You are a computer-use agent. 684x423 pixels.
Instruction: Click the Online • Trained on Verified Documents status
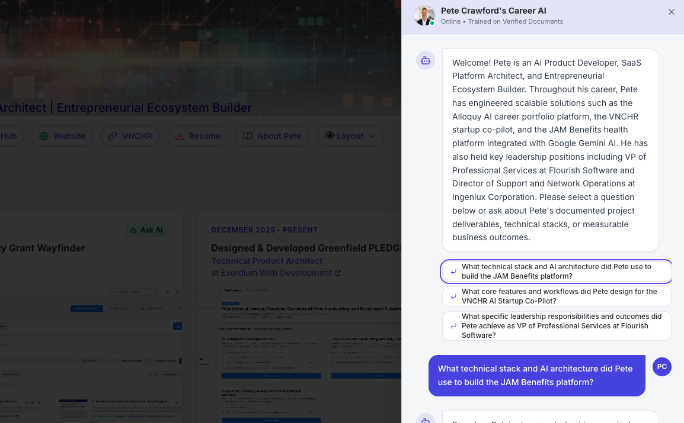501,22
